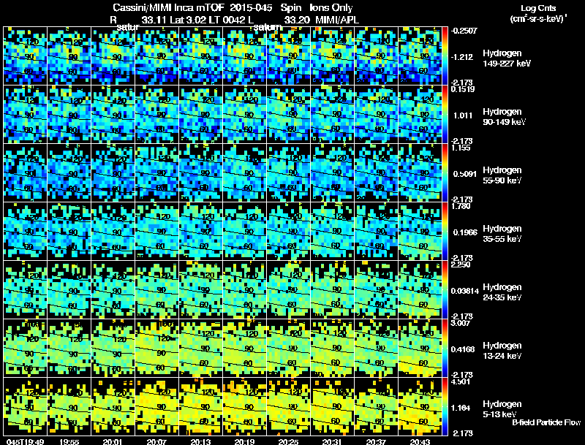Click the -1.212 color scale value
The width and height of the screenshot is (585, 445).
tap(462, 57)
